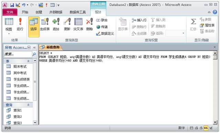Choose the 交叉表 crosstab query type
Screen dimensions: 220x133
click(78, 24)
